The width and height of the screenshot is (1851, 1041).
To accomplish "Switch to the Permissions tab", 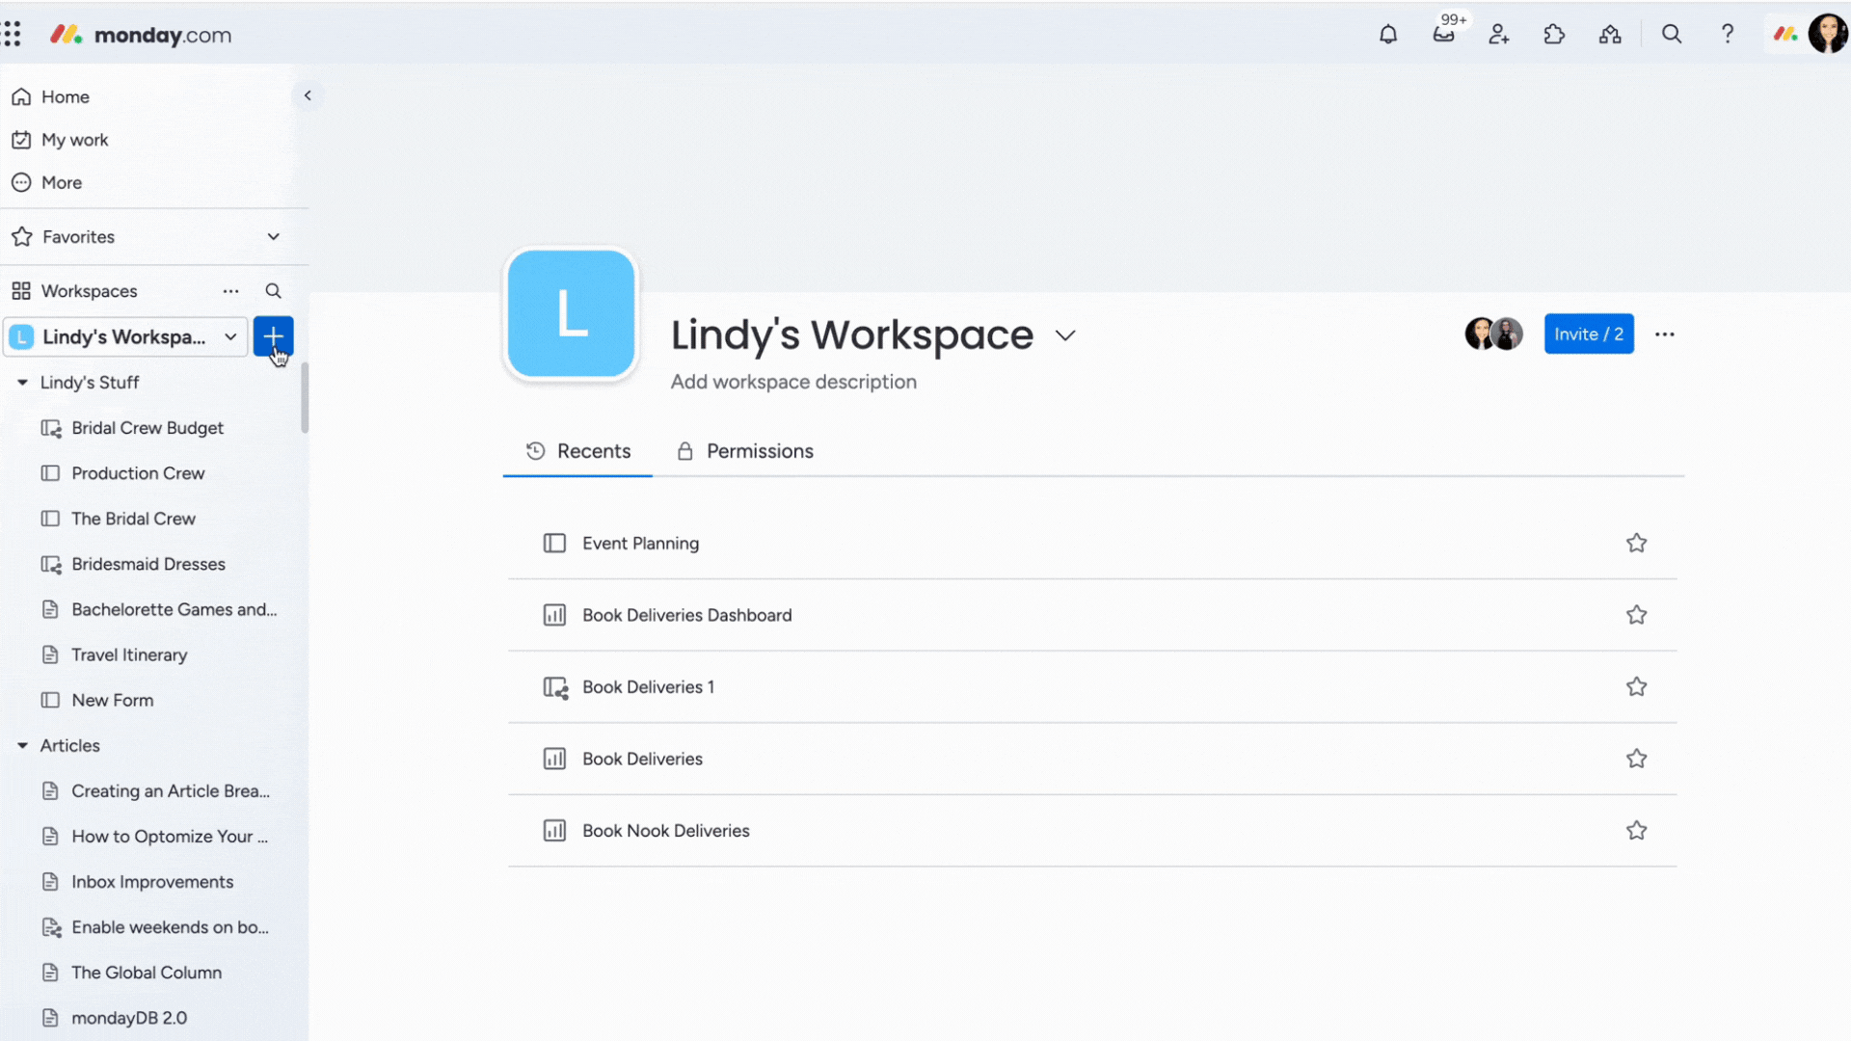I will 744,451.
